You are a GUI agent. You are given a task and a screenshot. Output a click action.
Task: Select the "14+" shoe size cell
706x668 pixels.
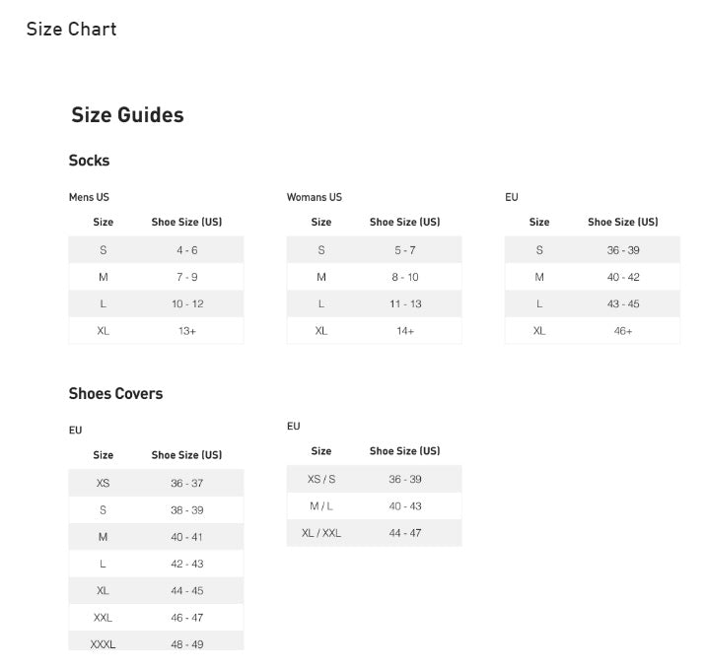404,331
